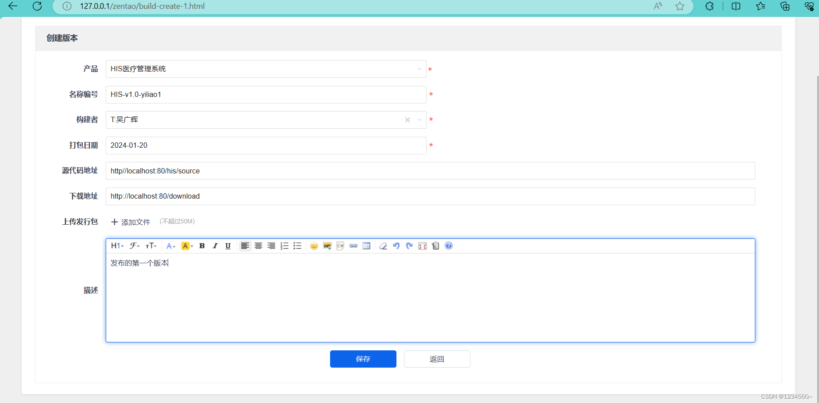Click the browser address bar URL
This screenshot has height=403, width=819.
coord(142,6)
